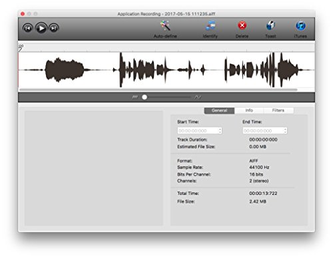The height and width of the screenshot is (258, 333).
Task: Skip back to the previous track
Action: 28,28
